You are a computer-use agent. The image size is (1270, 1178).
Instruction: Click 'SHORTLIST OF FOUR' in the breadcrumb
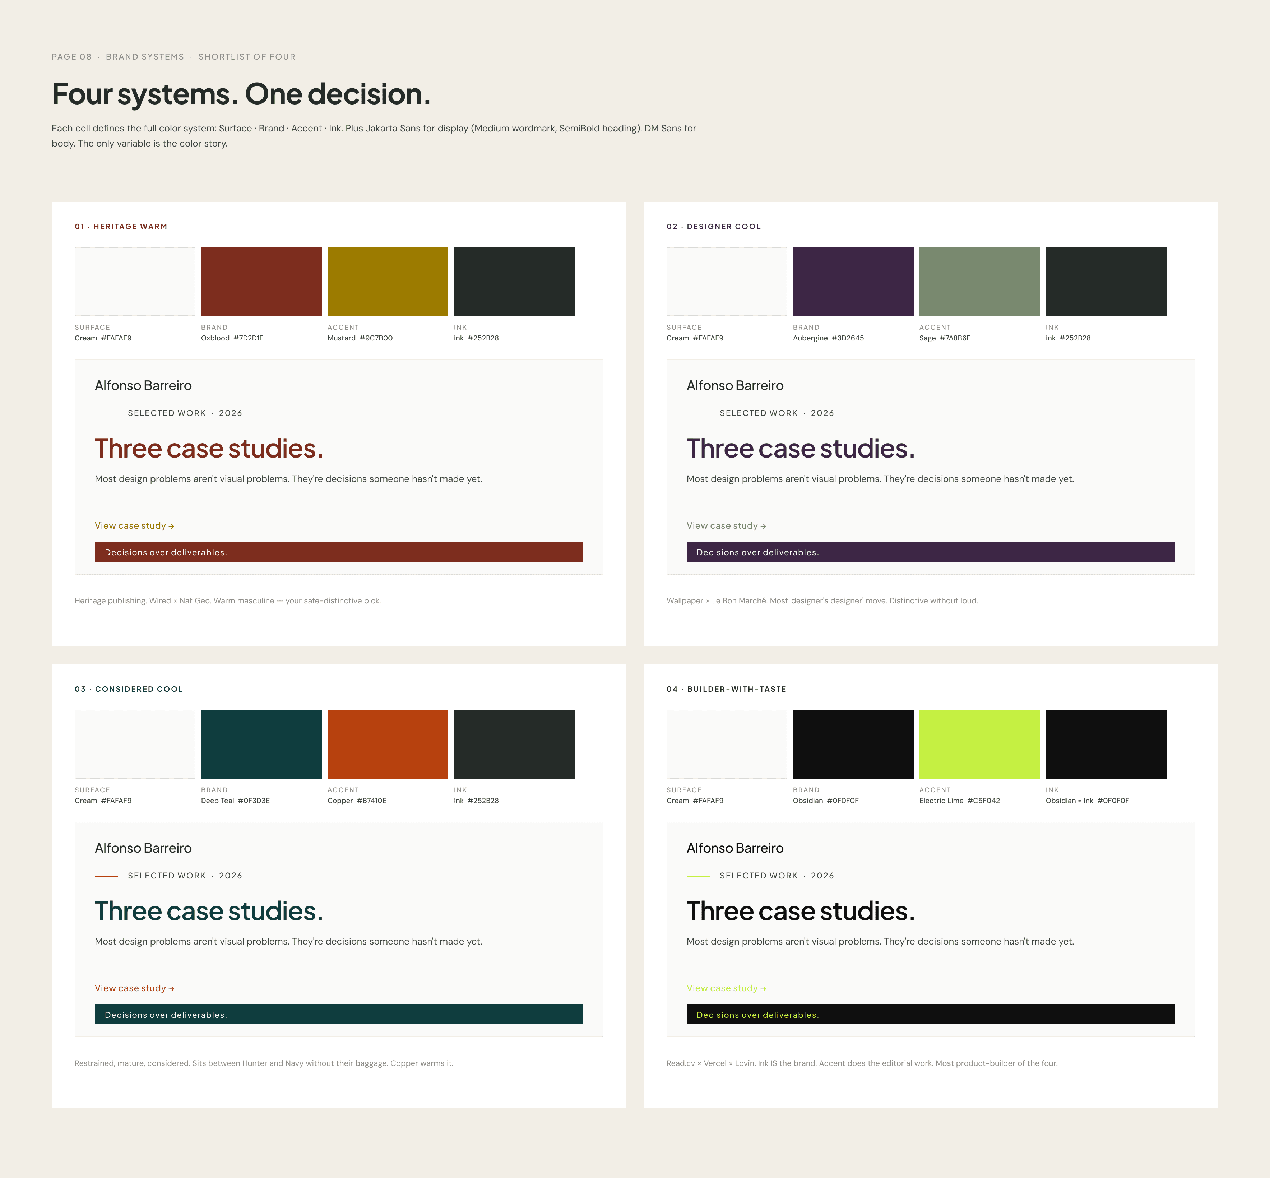(x=247, y=57)
